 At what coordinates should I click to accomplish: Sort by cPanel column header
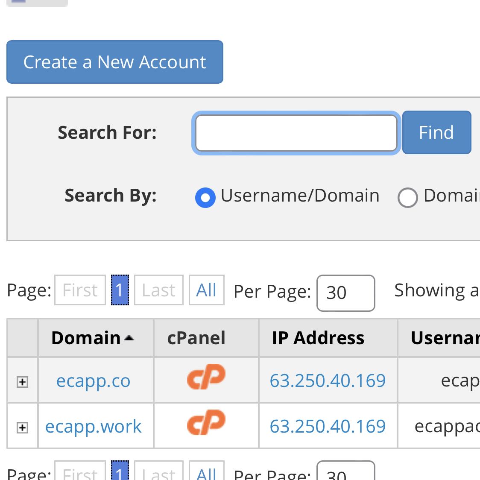click(196, 338)
